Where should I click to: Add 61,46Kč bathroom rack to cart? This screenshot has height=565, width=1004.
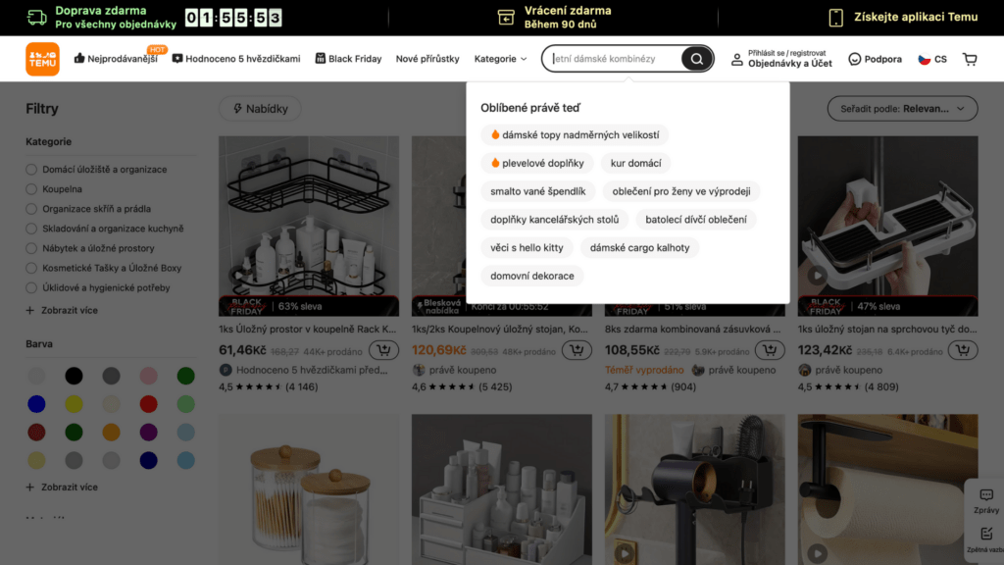[383, 350]
